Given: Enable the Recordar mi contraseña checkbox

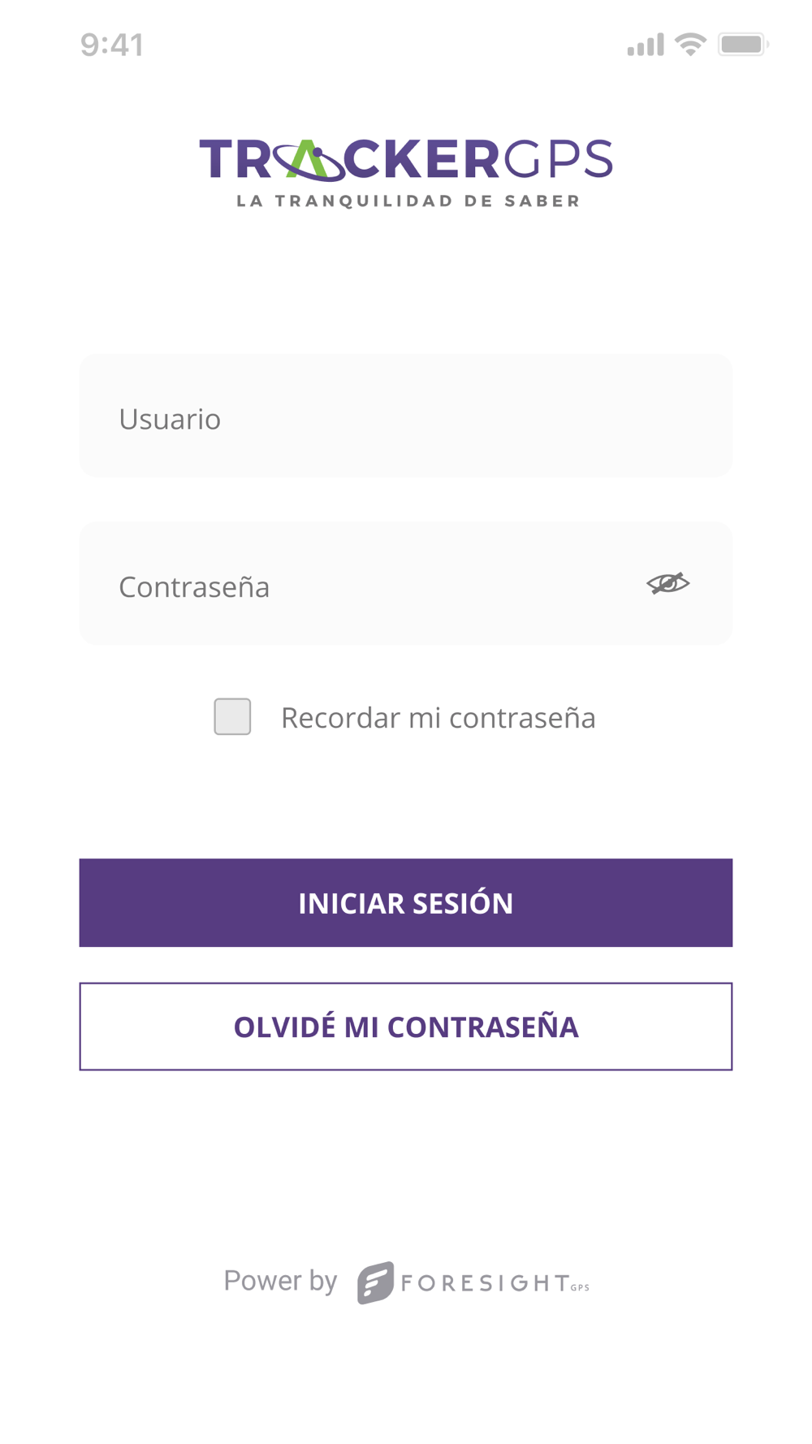Looking at the screenshot, I should [232, 716].
